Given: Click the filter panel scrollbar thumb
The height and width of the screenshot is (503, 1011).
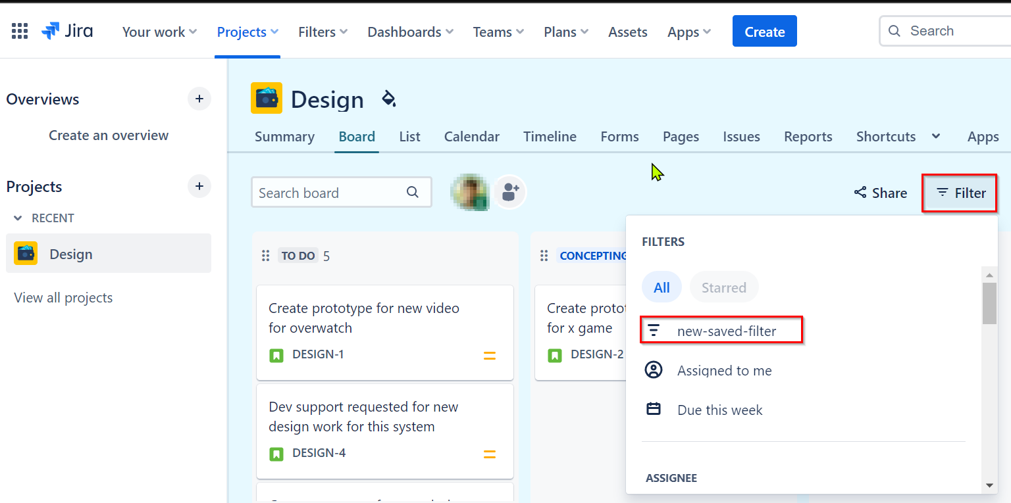Looking at the screenshot, I should coord(989,303).
